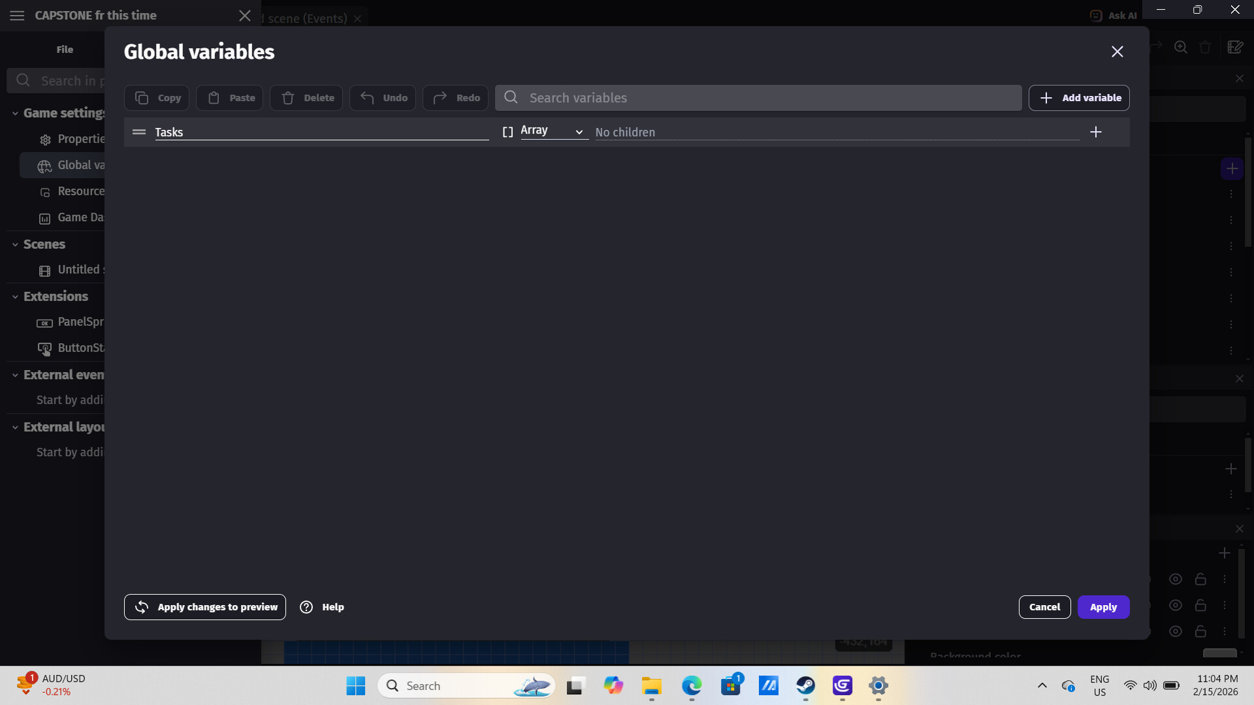Toggle the first layer lock icon
The height and width of the screenshot is (705, 1254).
1200,579
